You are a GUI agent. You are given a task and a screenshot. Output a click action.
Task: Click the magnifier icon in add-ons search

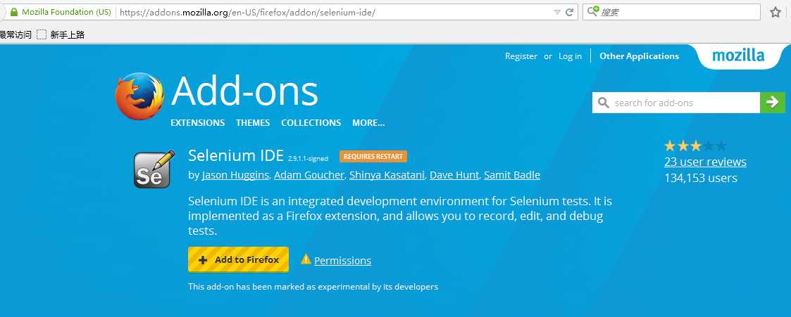point(604,103)
